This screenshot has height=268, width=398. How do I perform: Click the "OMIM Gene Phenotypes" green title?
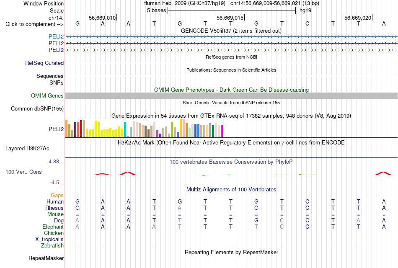click(x=231, y=90)
